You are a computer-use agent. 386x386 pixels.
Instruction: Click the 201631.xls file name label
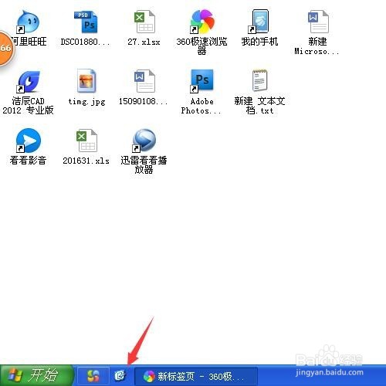[x=86, y=161]
